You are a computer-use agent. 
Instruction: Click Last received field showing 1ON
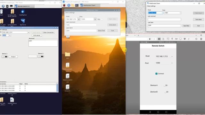[81, 25]
